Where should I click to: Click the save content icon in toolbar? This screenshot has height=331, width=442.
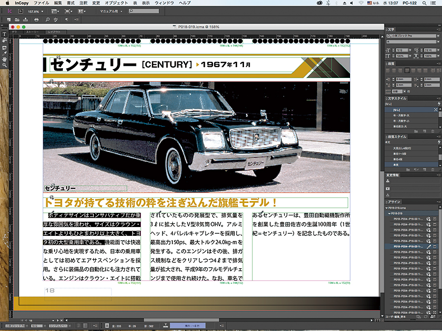(x=26, y=20)
